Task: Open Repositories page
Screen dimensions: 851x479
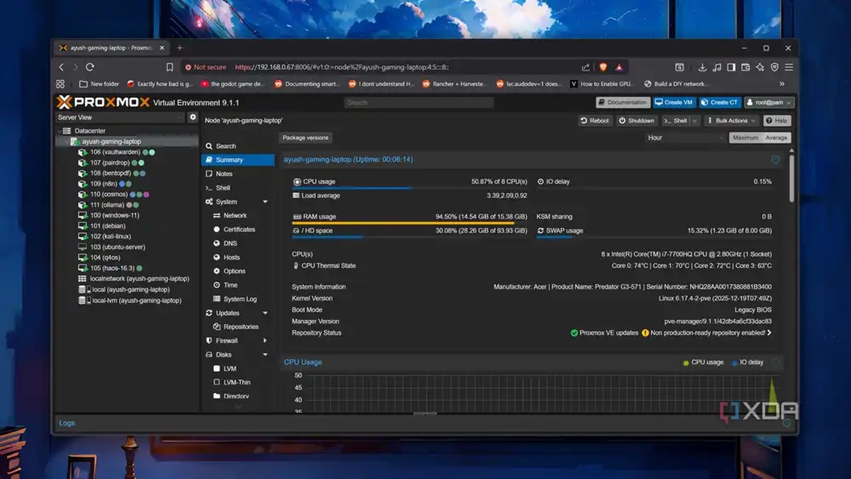Action: (x=238, y=327)
